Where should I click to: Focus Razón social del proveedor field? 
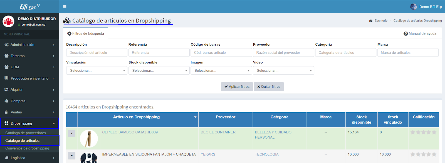[284, 53]
